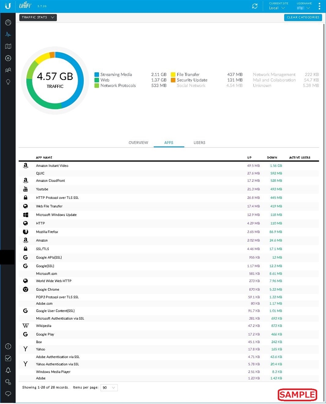Click the Google Play G icon

pyautogui.click(x=25, y=334)
